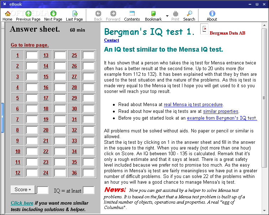Click the 'Answer sheet.' heading

(x=35, y=29)
